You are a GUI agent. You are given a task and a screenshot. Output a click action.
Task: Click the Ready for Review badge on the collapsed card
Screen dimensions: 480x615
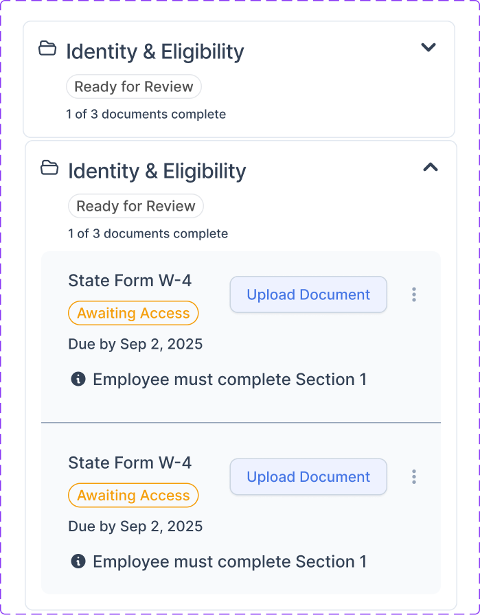(134, 87)
